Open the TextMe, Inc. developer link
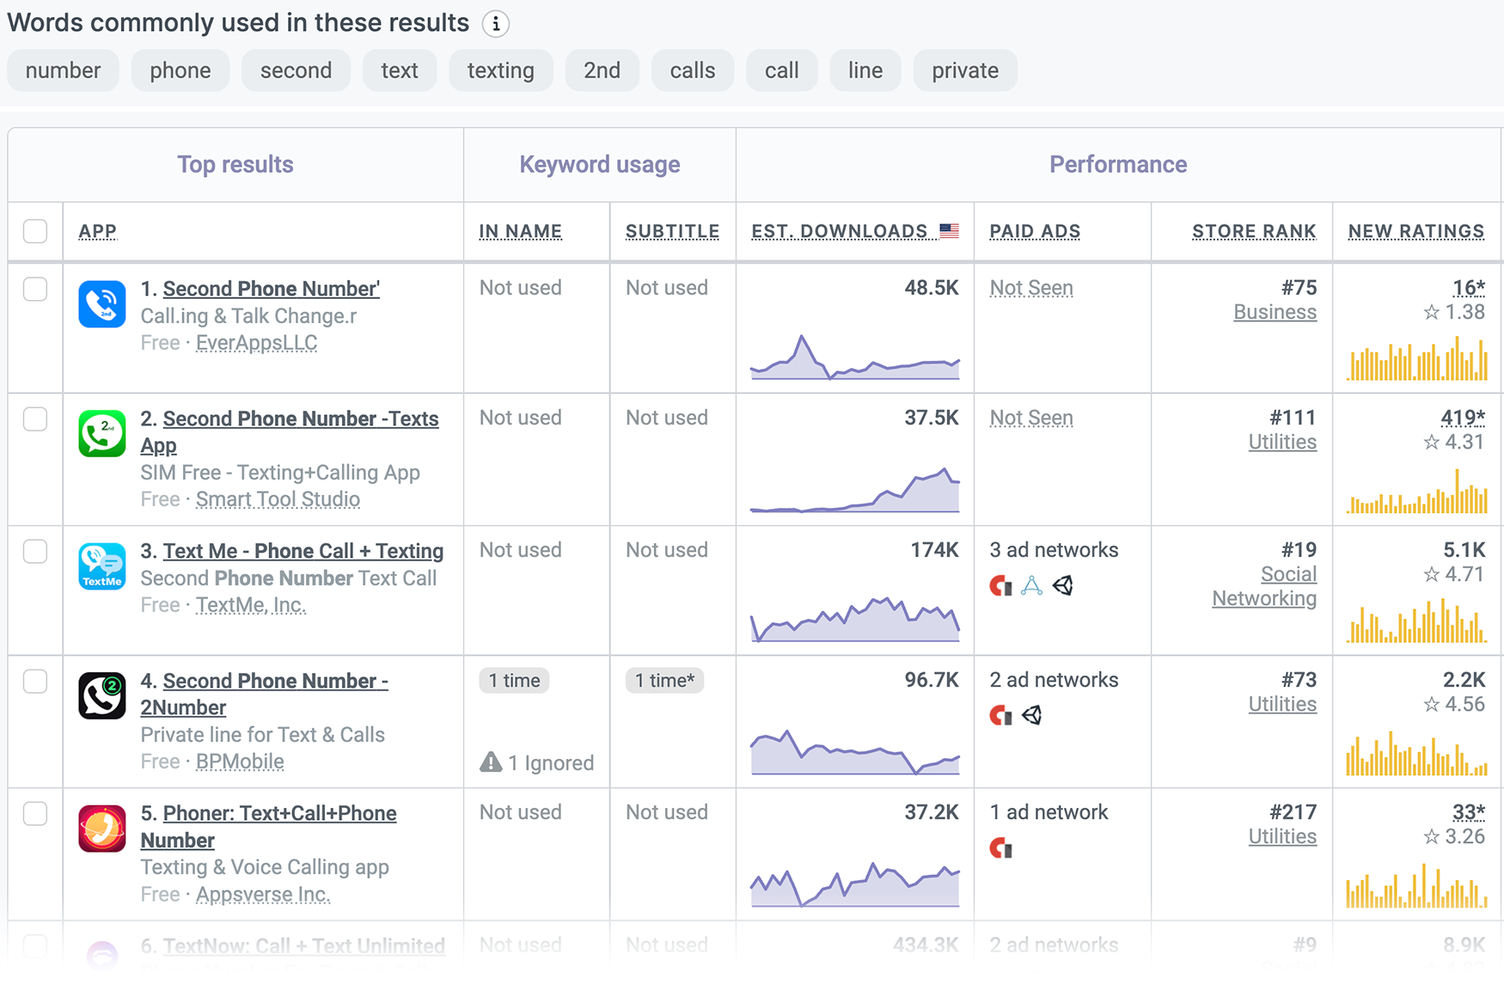 [251, 605]
